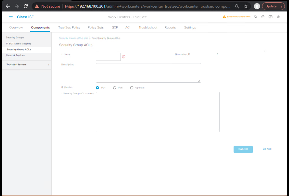Open Network Devices in the sidebar

[x=15, y=55]
